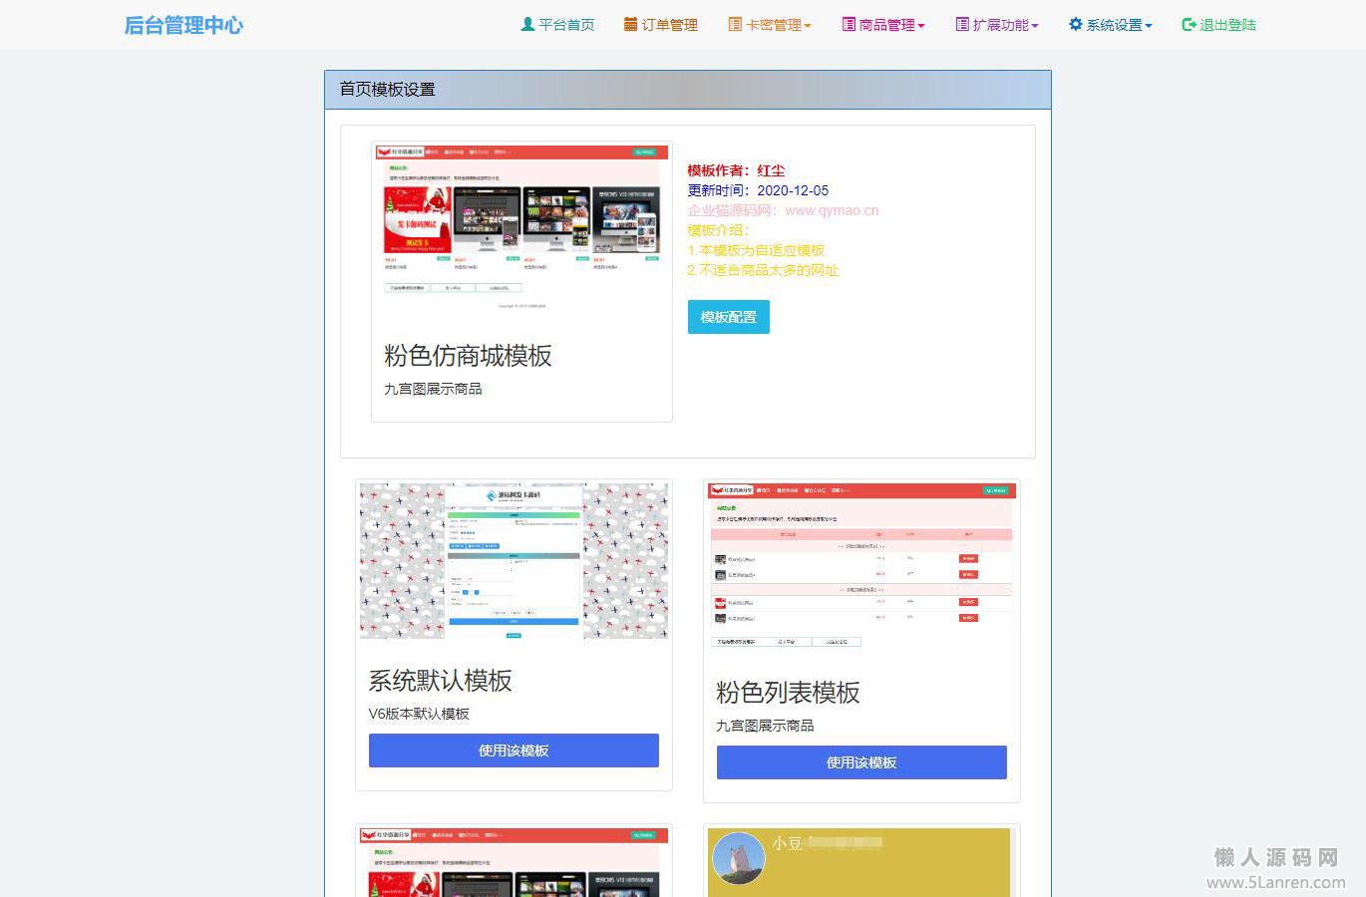The height and width of the screenshot is (897, 1366).
Task: Expand the 商品管理 dropdown caret
Action: click(921, 27)
